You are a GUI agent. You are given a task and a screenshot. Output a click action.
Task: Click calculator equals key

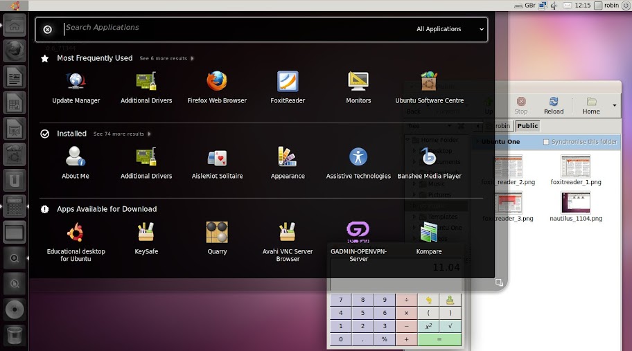(439, 339)
